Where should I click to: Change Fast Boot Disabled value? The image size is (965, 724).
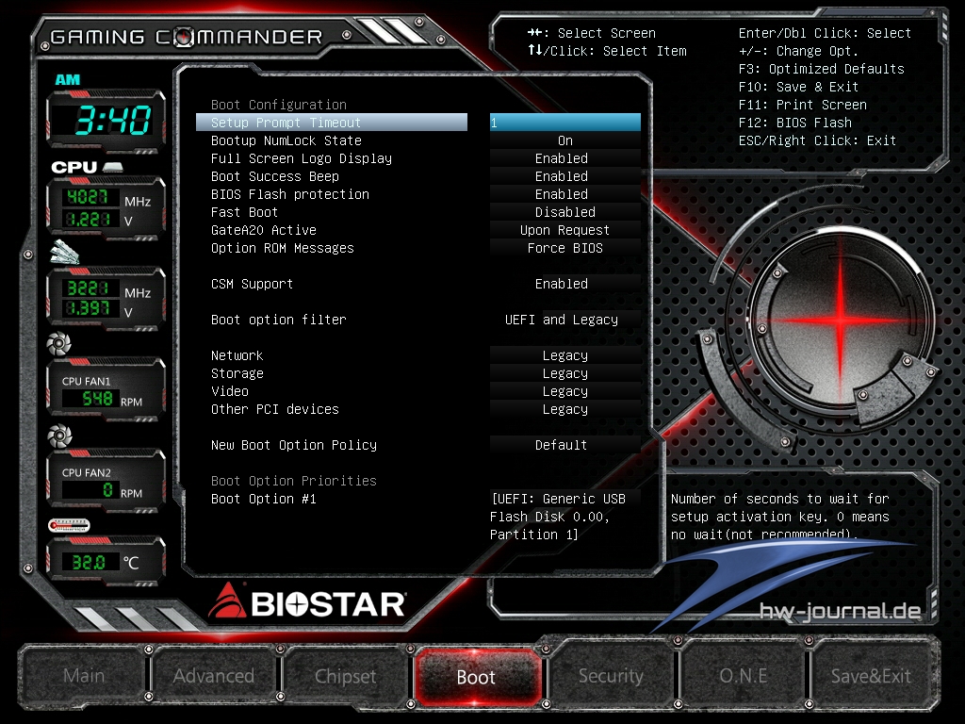(565, 212)
